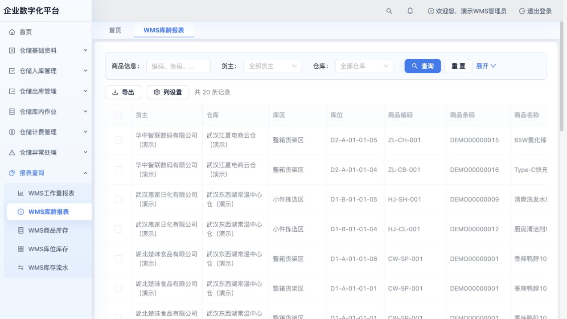
Task: Click the WMS库位库存 grid icon
Action: (x=21, y=249)
